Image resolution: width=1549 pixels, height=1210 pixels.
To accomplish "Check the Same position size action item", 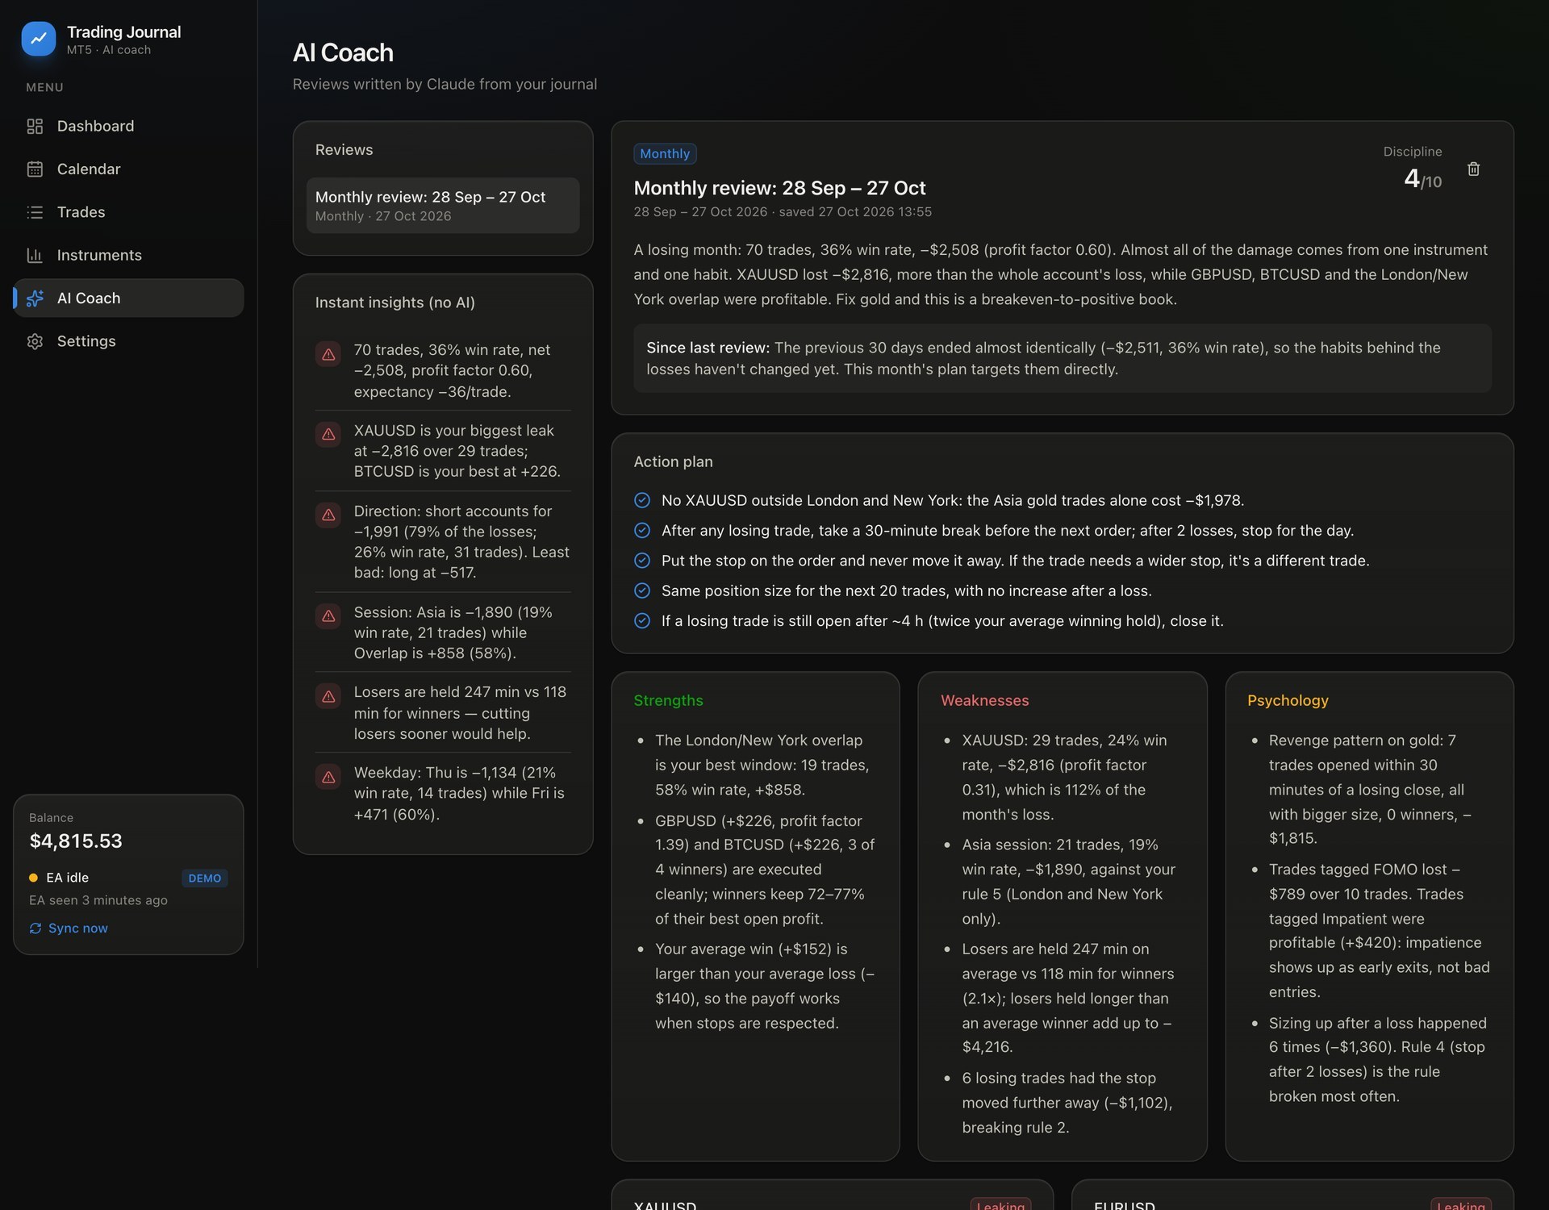I will [x=642, y=590].
